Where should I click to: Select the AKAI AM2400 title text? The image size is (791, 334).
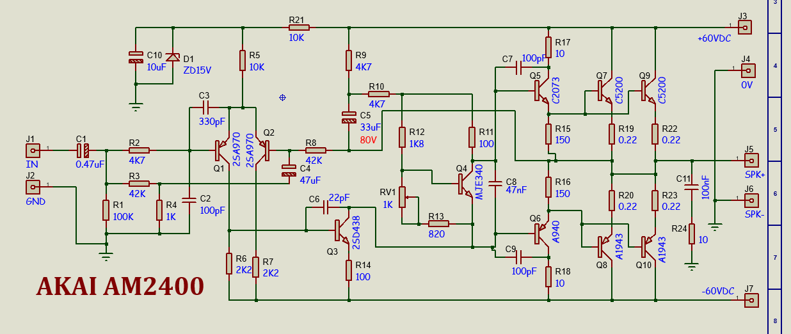120,286
